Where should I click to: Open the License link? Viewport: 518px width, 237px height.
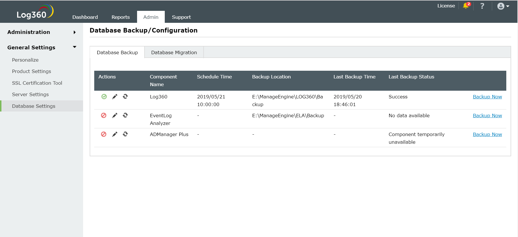click(x=446, y=6)
